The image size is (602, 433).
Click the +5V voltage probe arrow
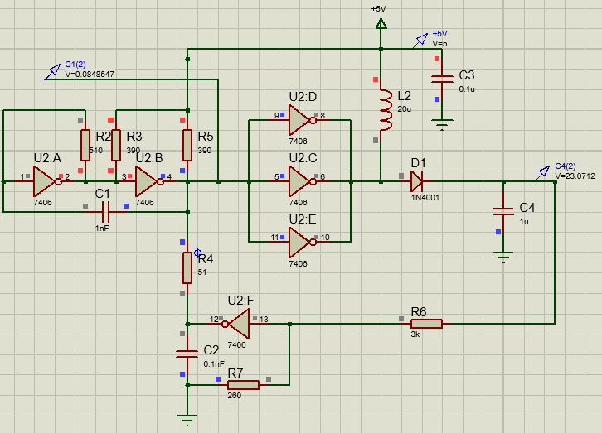[420, 41]
